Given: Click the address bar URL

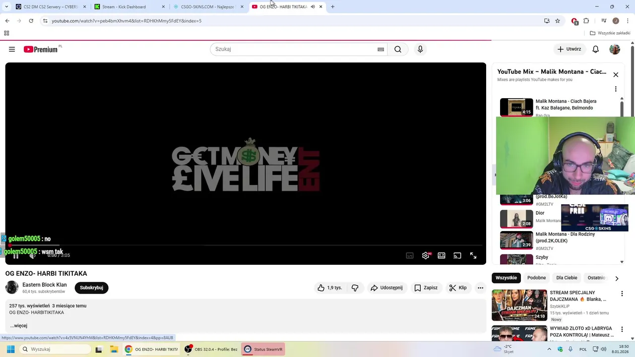Looking at the screenshot, I should click(x=127, y=21).
